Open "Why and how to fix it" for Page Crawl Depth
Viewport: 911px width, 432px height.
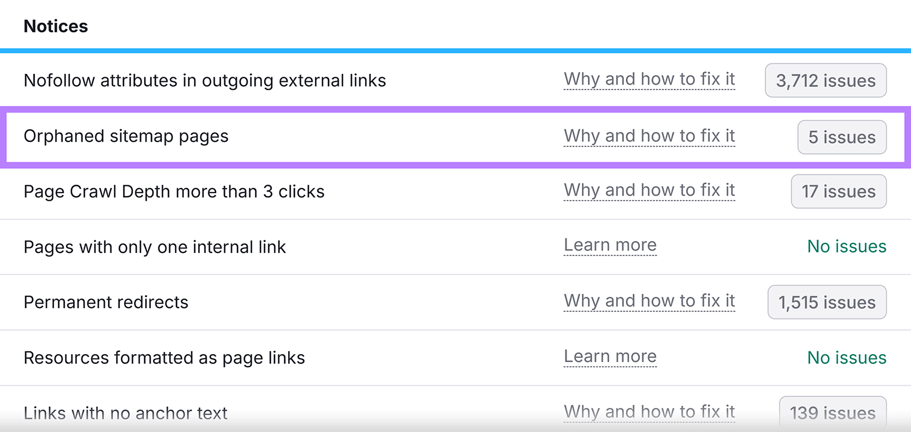point(649,191)
